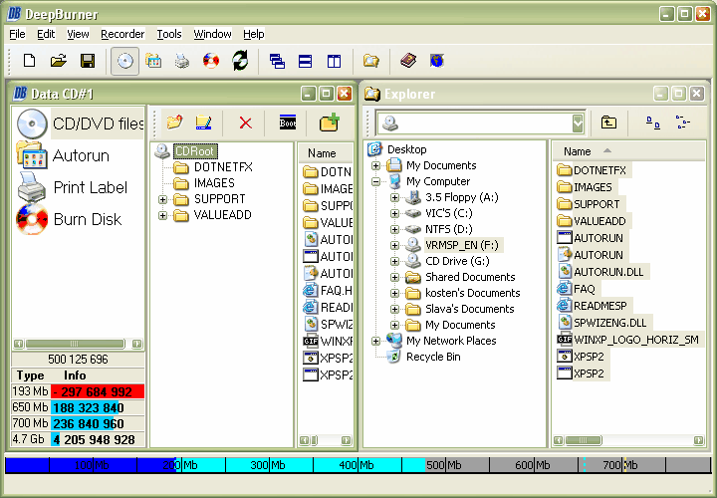Click the Boot image icon
The image size is (717, 498).
tap(288, 123)
